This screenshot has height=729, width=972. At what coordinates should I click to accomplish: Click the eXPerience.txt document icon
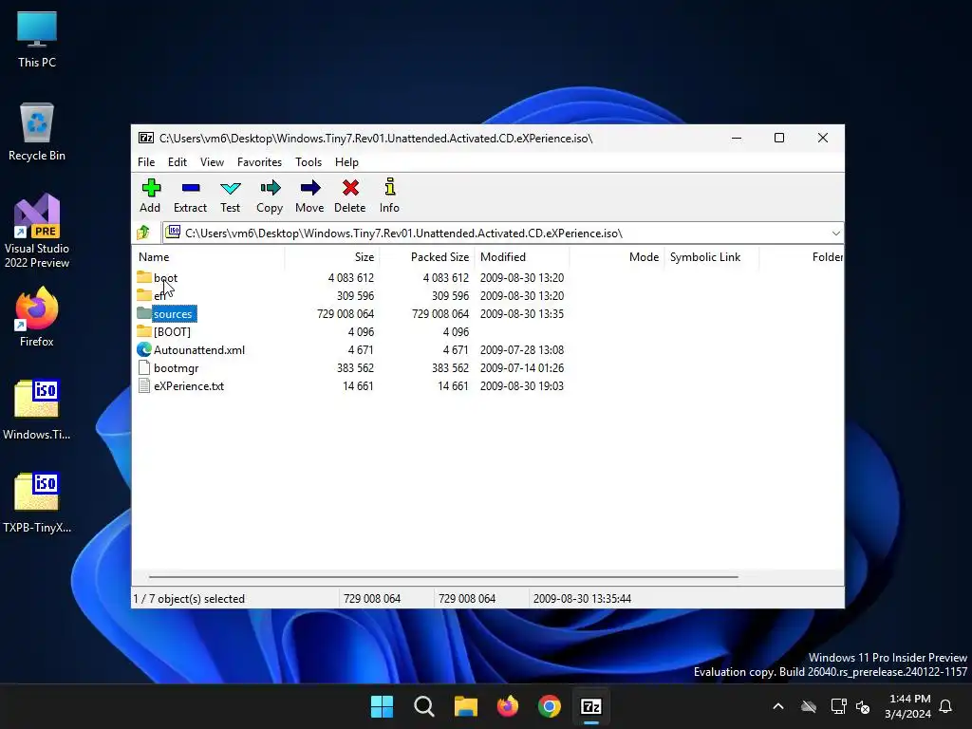coord(144,385)
